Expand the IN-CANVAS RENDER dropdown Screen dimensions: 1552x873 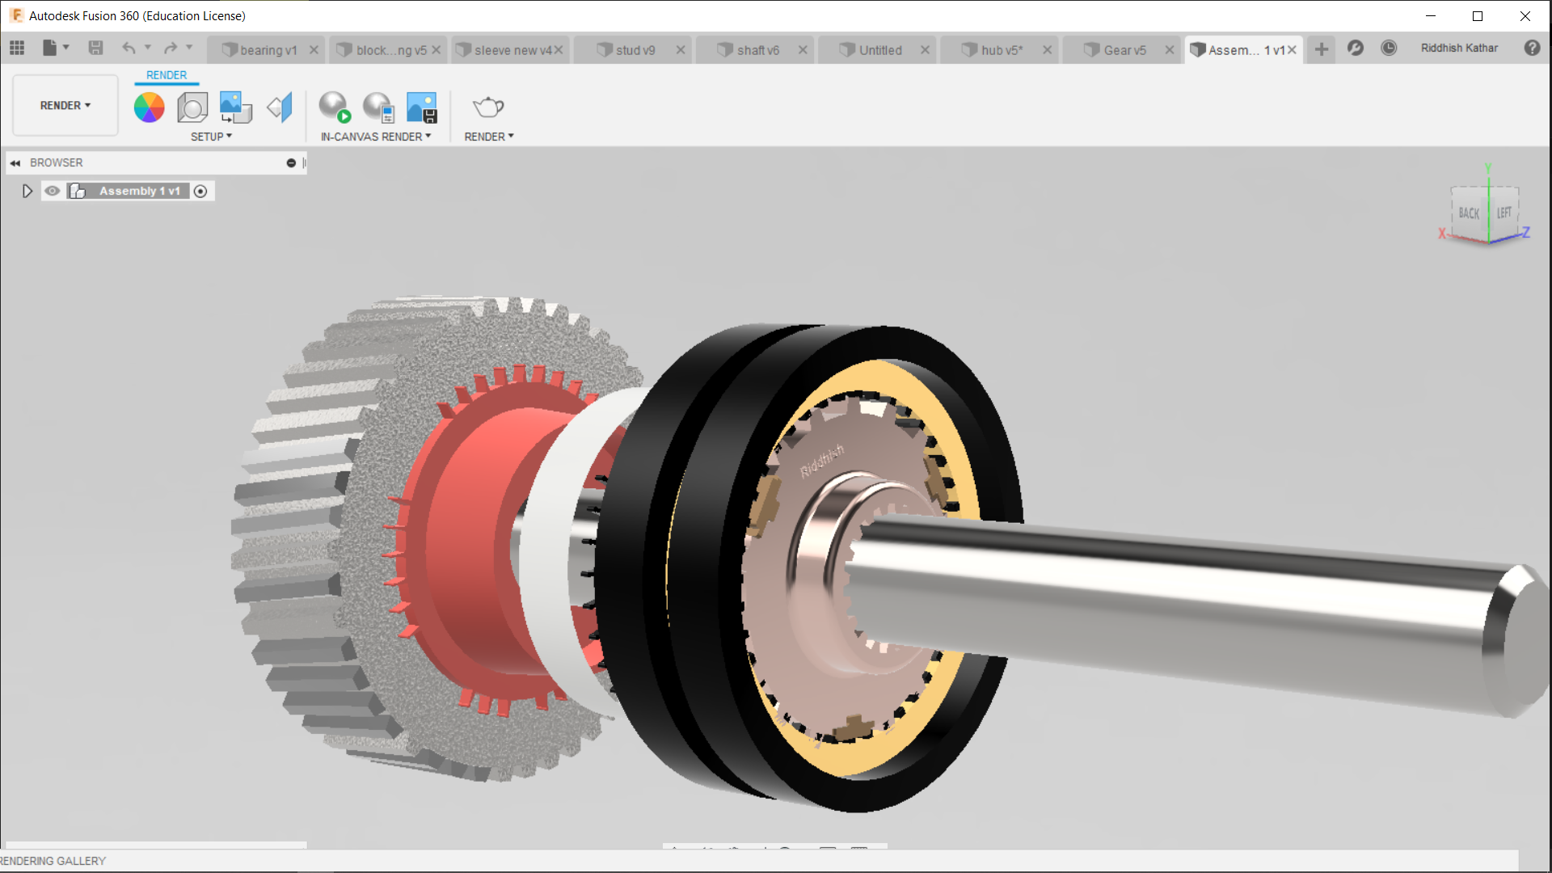click(376, 137)
